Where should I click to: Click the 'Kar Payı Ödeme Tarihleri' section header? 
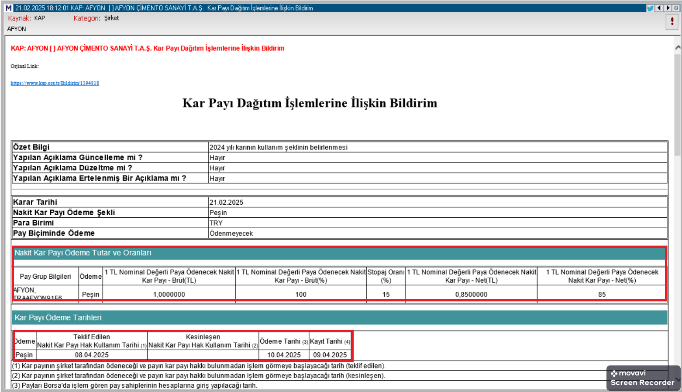[58, 318]
